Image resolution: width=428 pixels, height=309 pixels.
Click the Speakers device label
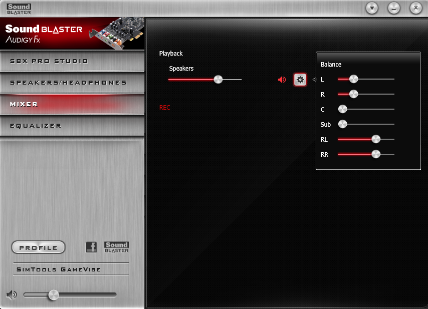pos(181,69)
